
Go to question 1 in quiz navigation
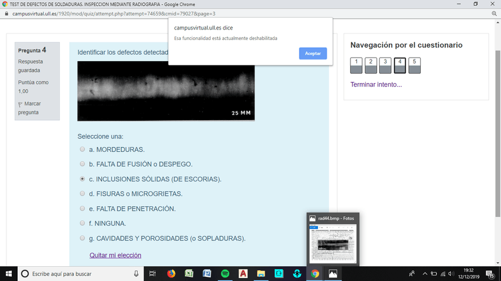(356, 65)
